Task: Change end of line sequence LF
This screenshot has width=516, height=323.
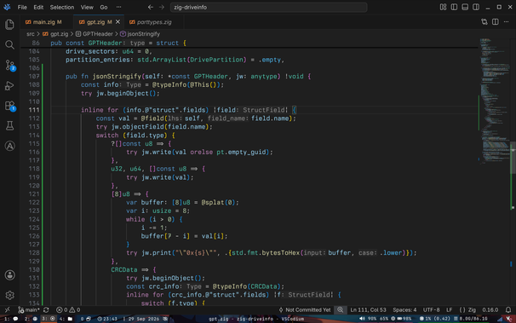Action: click(x=449, y=310)
